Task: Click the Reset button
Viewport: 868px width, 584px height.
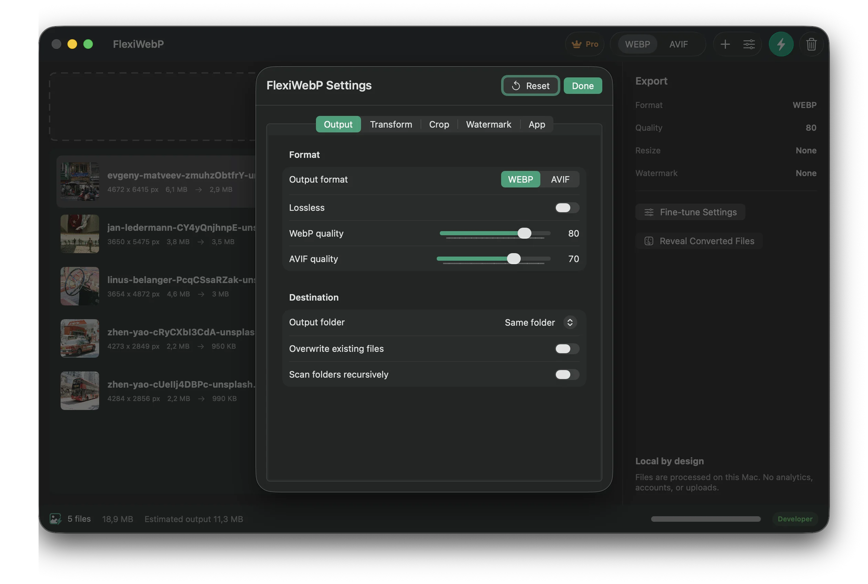Action: (x=530, y=86)
